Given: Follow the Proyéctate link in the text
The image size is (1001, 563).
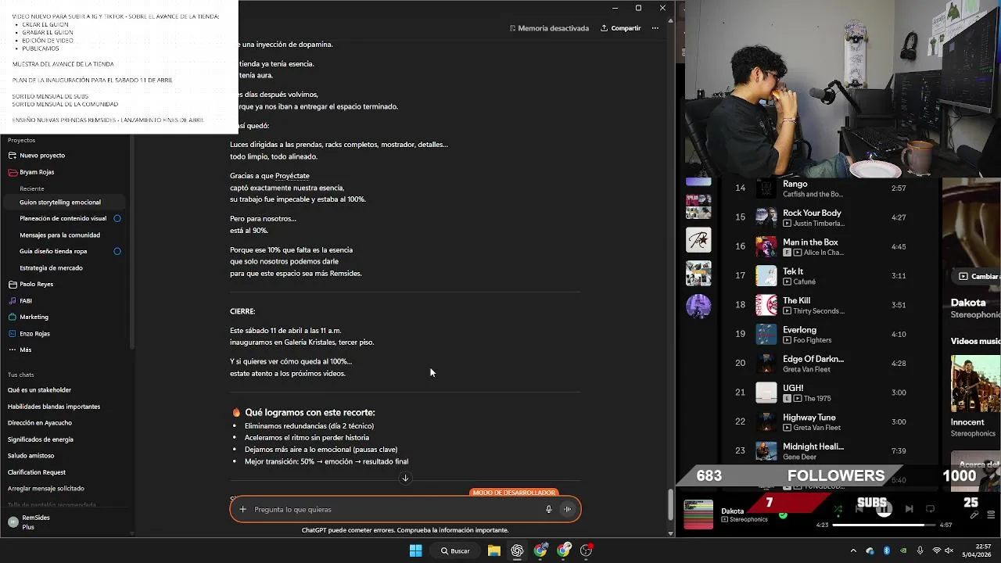Looking at the screenshot, I should click(x=292, y=176).
